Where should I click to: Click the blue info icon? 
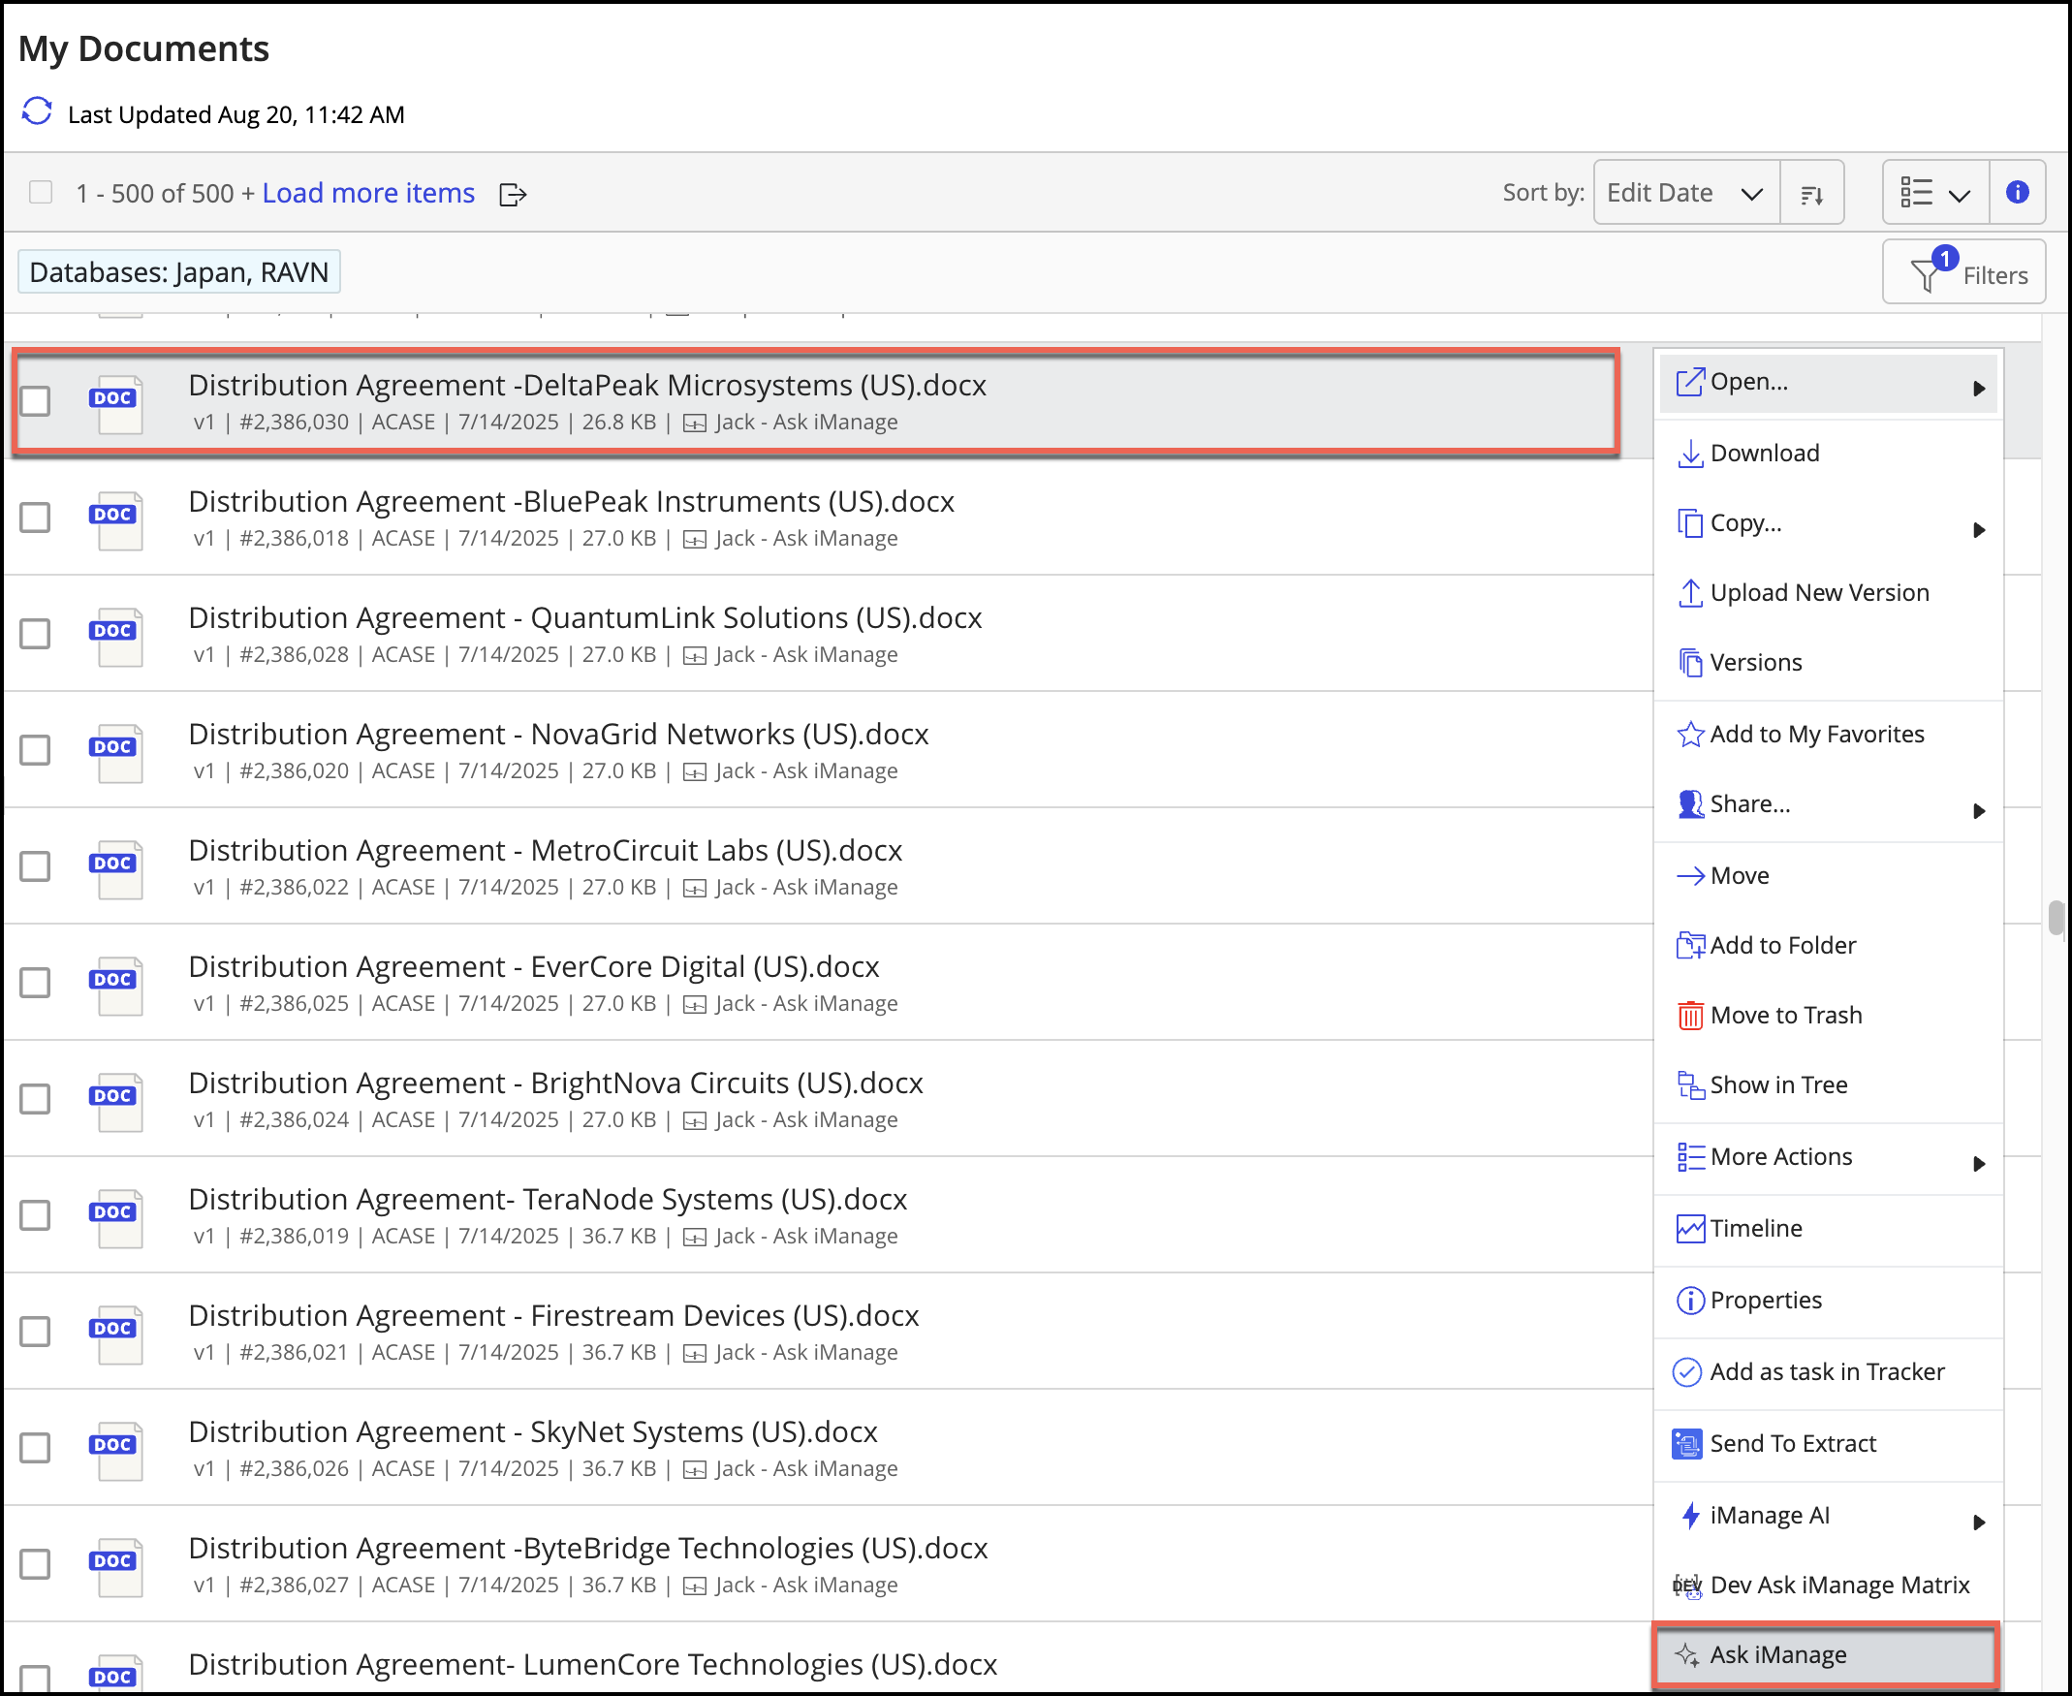[2017, 193]
